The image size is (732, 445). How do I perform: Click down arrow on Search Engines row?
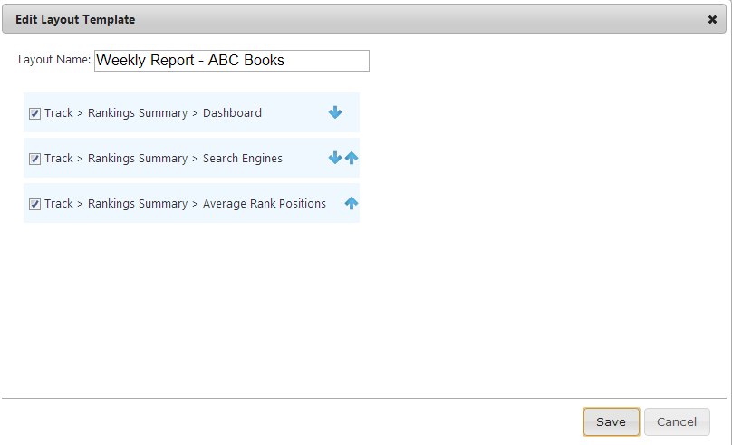[334, 158]
